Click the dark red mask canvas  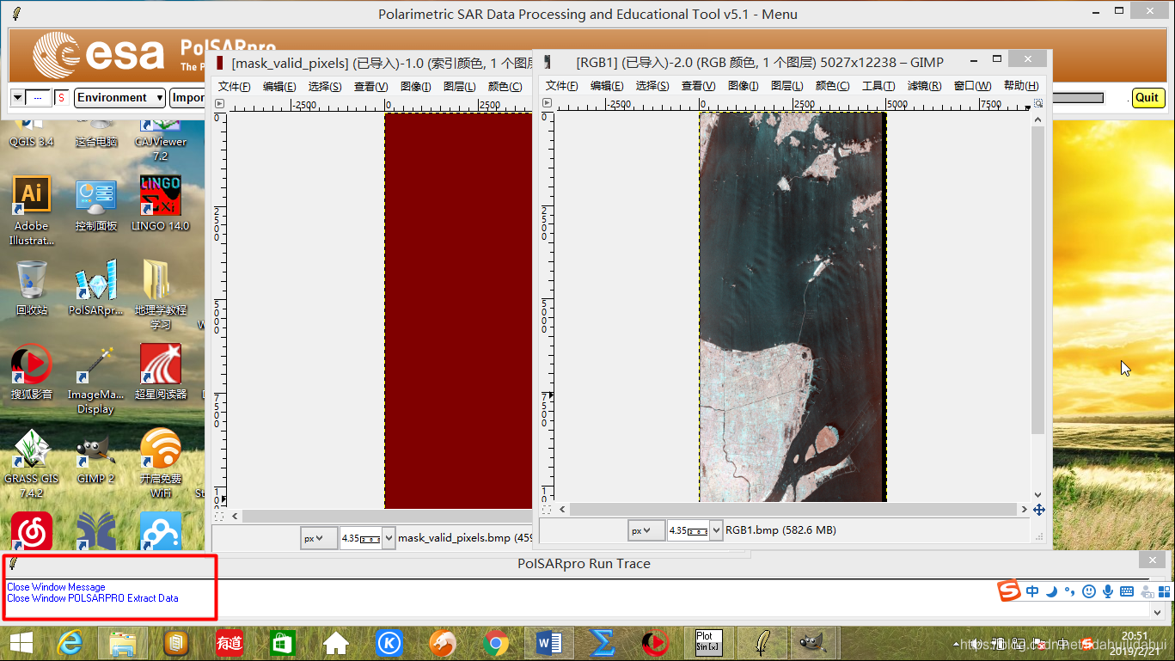tap(458, 310)
